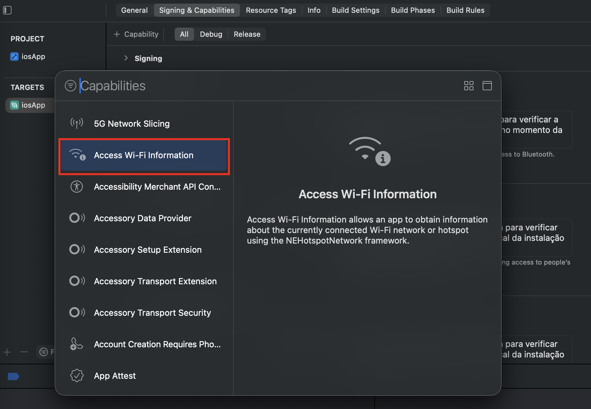
Task: Click the Access Wi-Fi Information row icon
Action: pyautogui.click(x=77, y=155)
